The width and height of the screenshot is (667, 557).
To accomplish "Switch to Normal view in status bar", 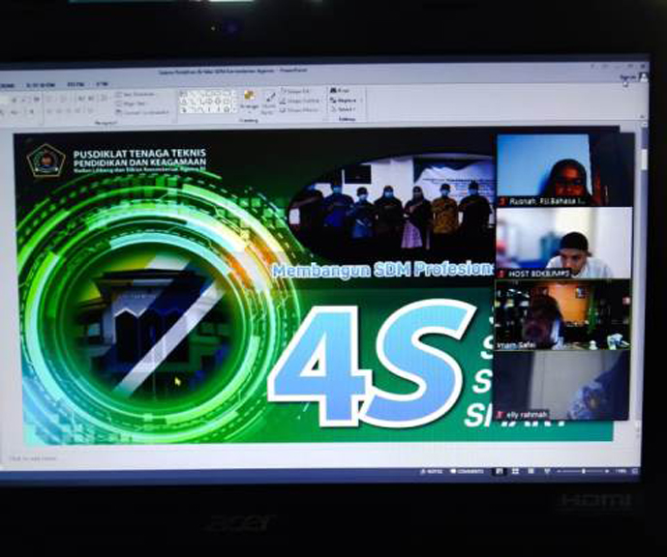I will pyautogui.click(x=500, y=471).
